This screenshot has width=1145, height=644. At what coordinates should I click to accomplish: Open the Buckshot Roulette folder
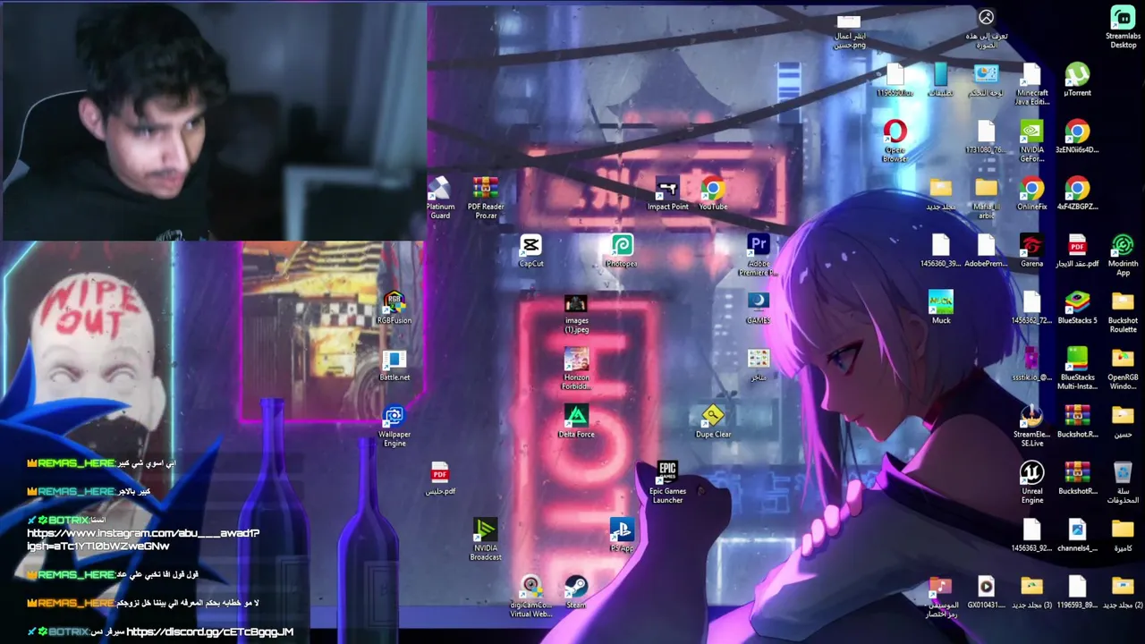(x=1123, y=311)
